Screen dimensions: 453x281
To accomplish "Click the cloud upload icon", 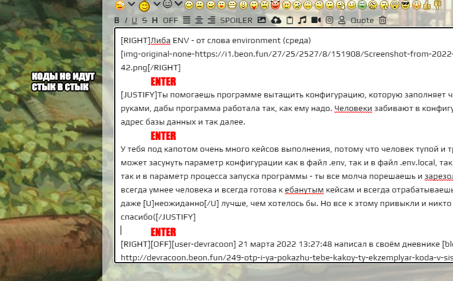I will [x=276, y=20].
